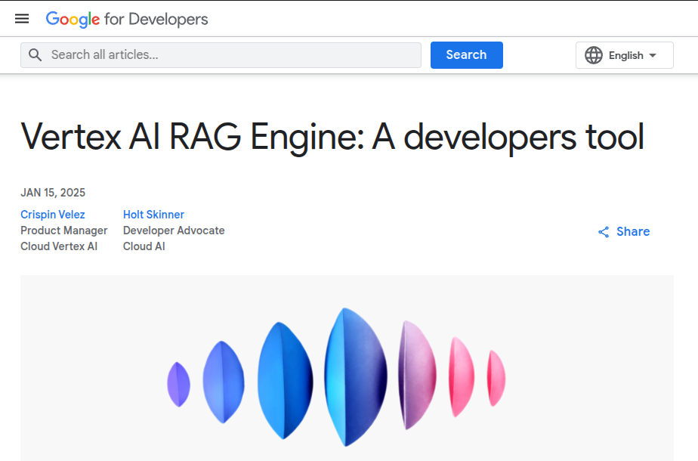This screenshot has height=461, width=698.
Task: Click the blue Search button
Action: [467, 55]
